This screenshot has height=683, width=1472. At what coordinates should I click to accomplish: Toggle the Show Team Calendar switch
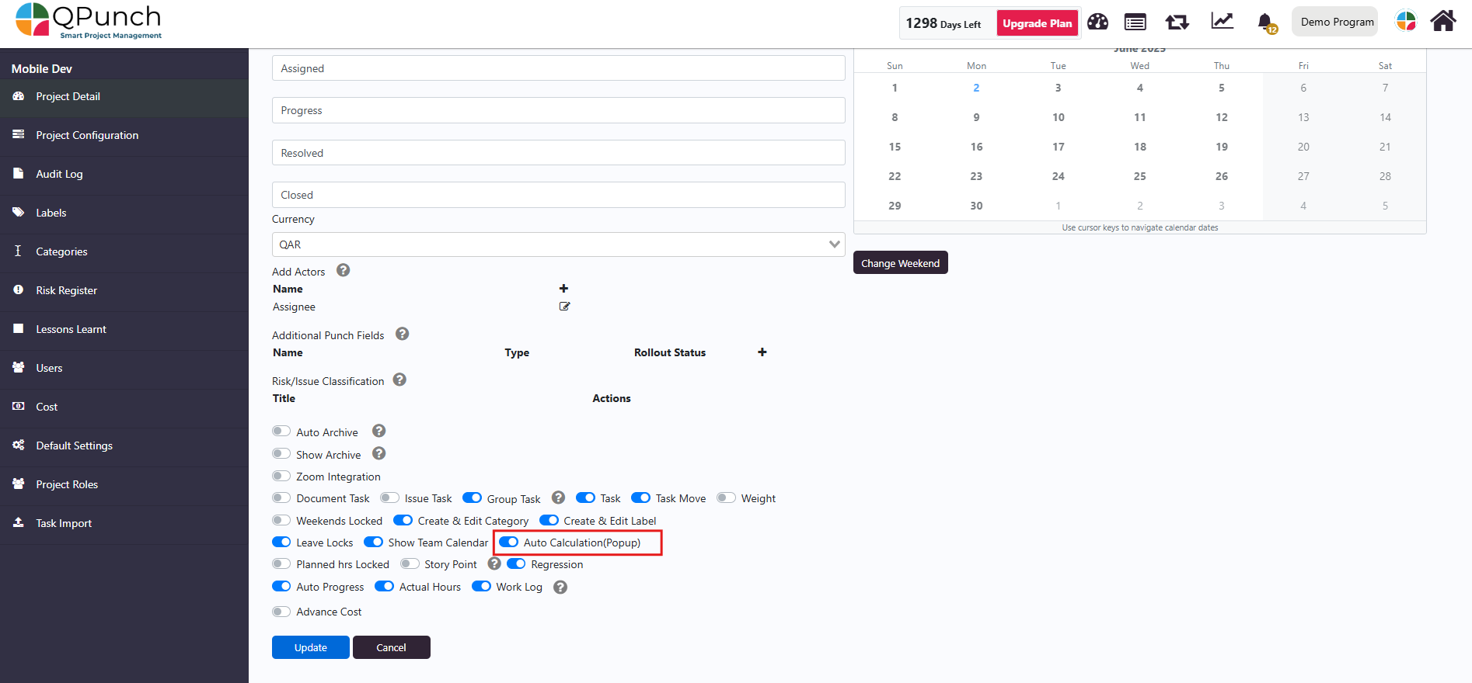[373, 542]
